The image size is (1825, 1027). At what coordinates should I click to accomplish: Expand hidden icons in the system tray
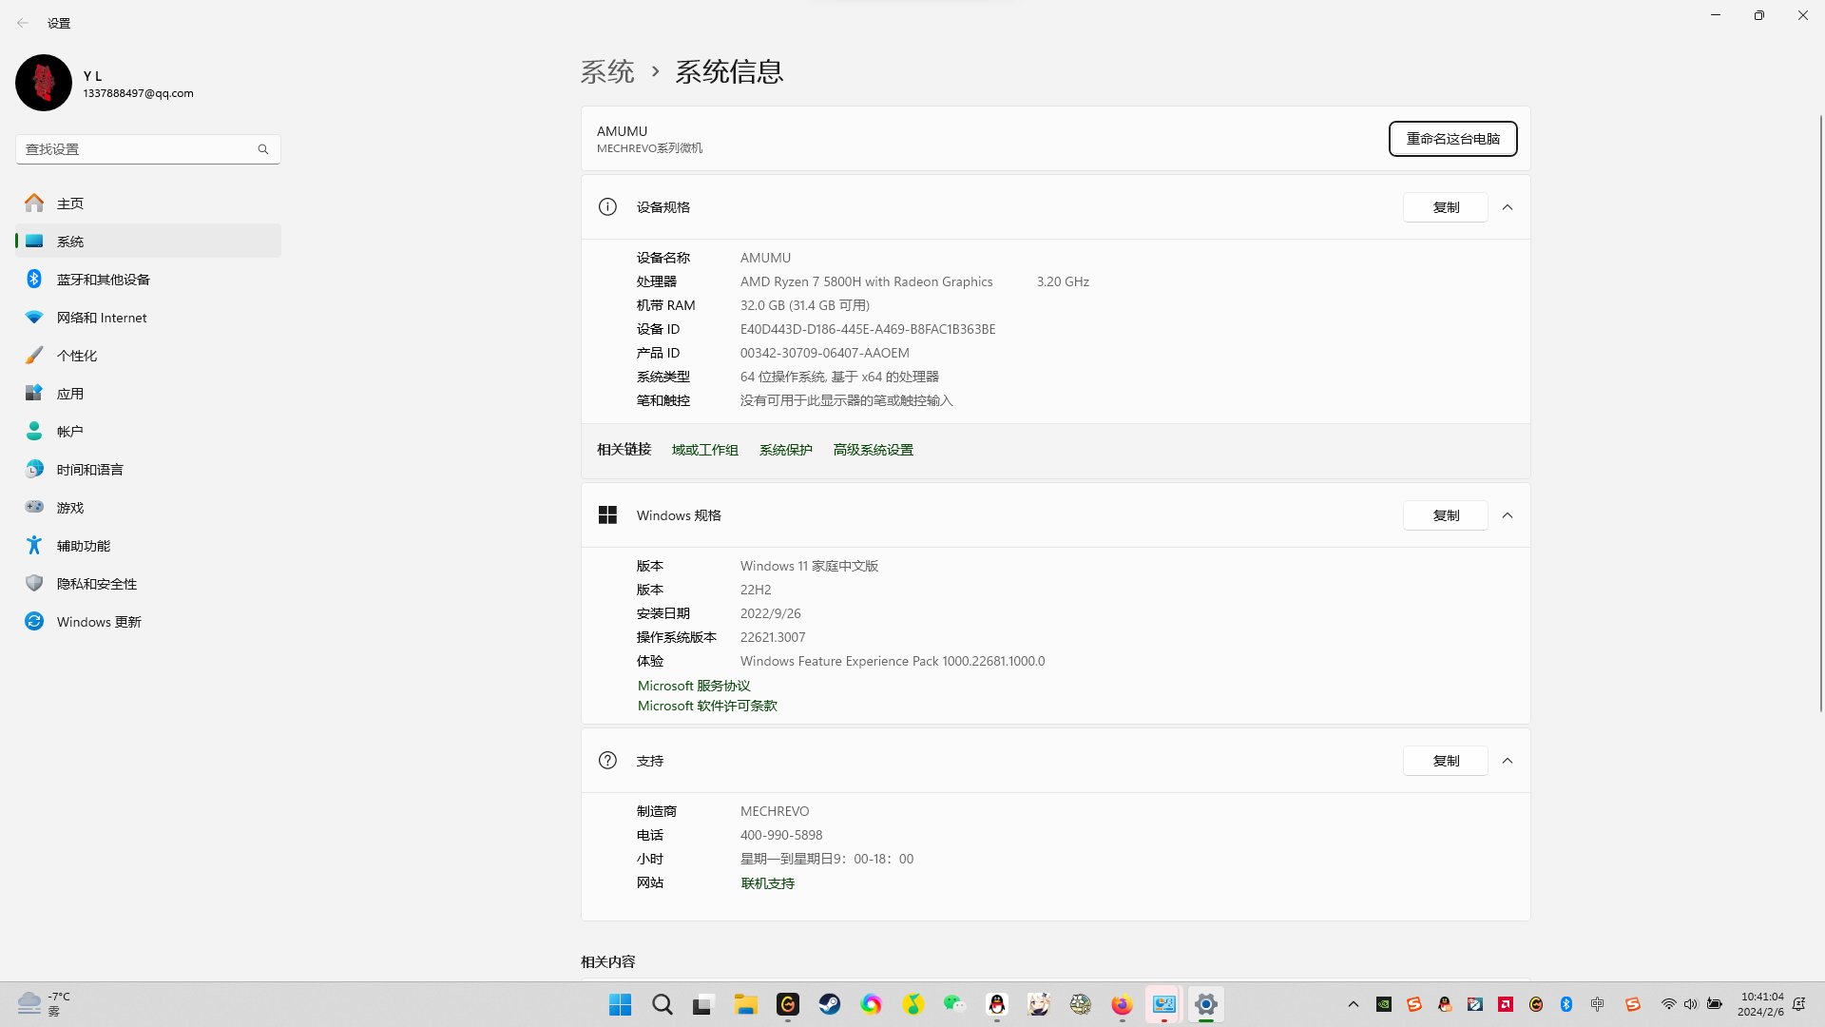(1353, 1004)
